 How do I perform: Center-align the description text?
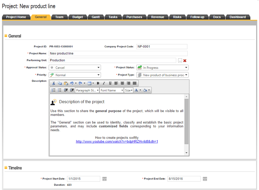coord(122,83)
